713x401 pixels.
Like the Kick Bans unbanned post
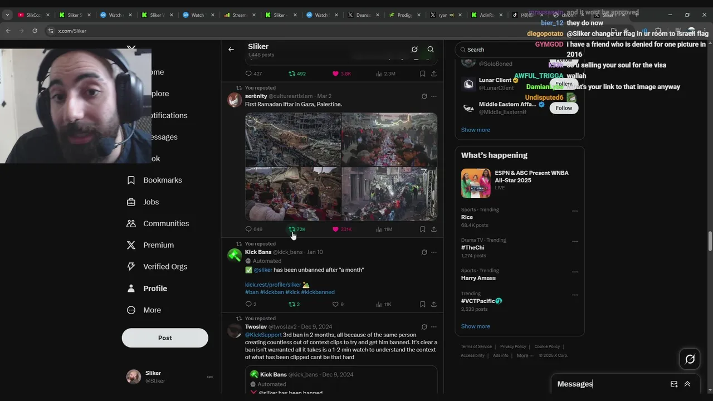(338, 304)
